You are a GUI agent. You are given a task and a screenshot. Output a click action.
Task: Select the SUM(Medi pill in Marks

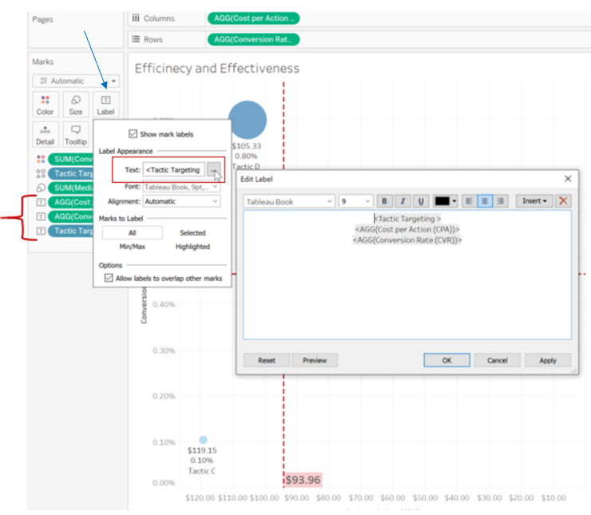(x=71, y=188)
